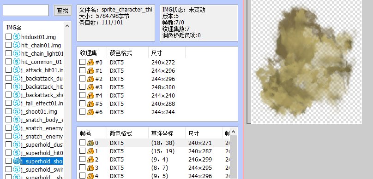Click the j_snatch_body file icon
The height and width of the screenshot is (179, 373).
[x=17, y=120]
